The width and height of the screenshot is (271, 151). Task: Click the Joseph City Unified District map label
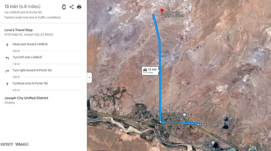click(174, 14)
